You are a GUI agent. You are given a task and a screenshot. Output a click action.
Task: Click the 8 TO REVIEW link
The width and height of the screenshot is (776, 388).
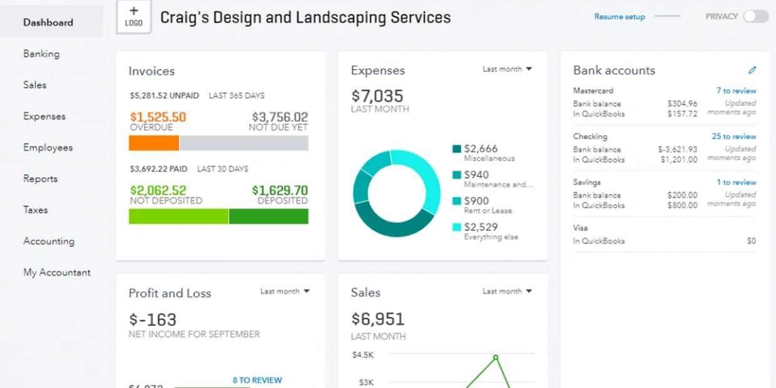257,380
